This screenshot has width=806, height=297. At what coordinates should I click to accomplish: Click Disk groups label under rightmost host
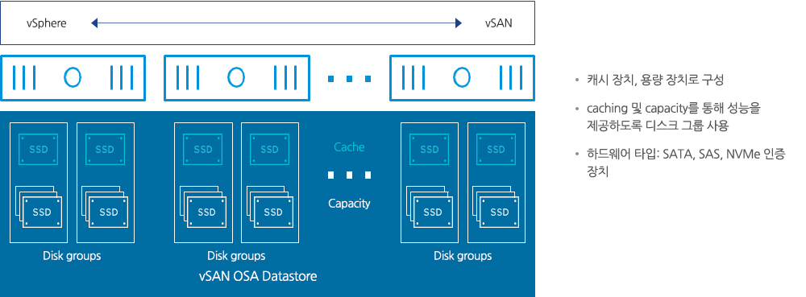[x=463, y=255]
